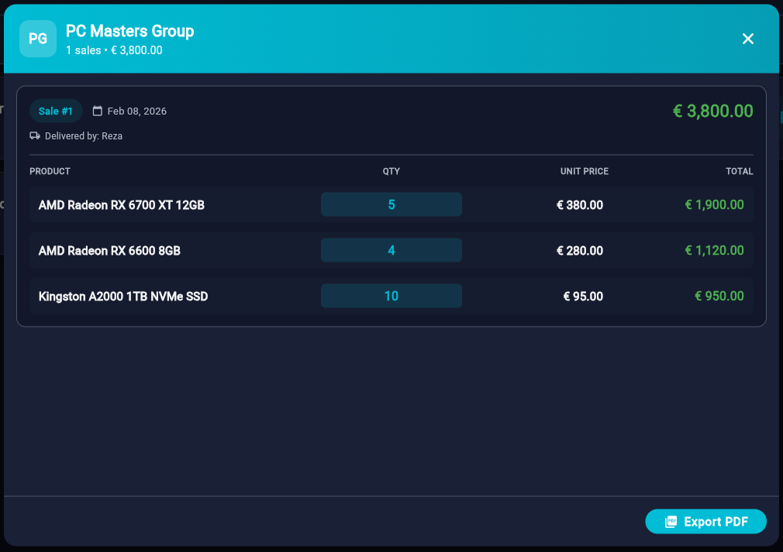Screen dimensions: 783x552
Task: Click the delivery truck icon
Action: [x=35, y=135]
